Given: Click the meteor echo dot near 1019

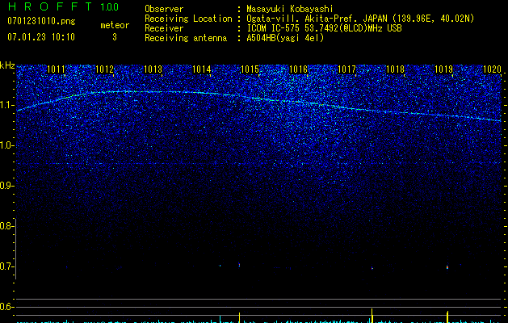Looking at the screenshot, I should [x=447, y=267].
